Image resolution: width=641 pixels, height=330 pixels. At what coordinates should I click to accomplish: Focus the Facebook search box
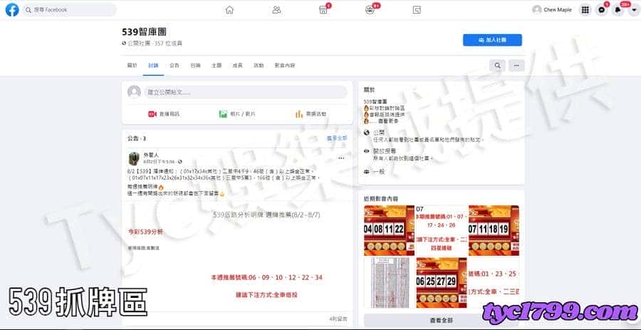[x=69, y=9]
